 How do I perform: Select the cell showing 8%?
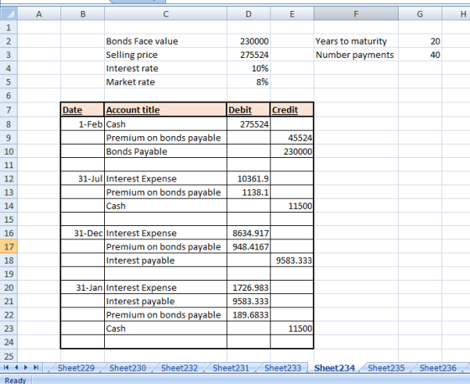pyautogui.click(x=248, y=82)
